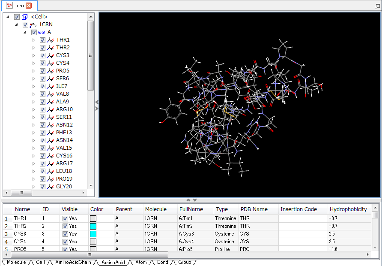This screenshot has height=266, width=382.
Task: Click the PHE13 residue icon in tree
Action: click(50, 133)
